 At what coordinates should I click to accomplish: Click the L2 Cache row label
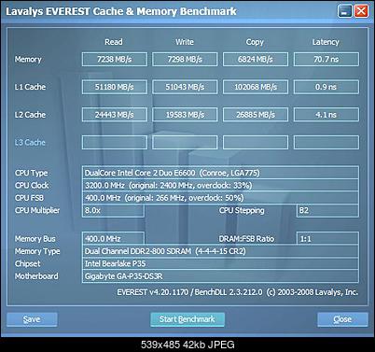[30, 115]
